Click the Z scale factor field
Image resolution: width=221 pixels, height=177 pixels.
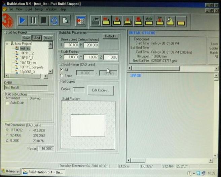pyautogui.click(x=111, y=57)
